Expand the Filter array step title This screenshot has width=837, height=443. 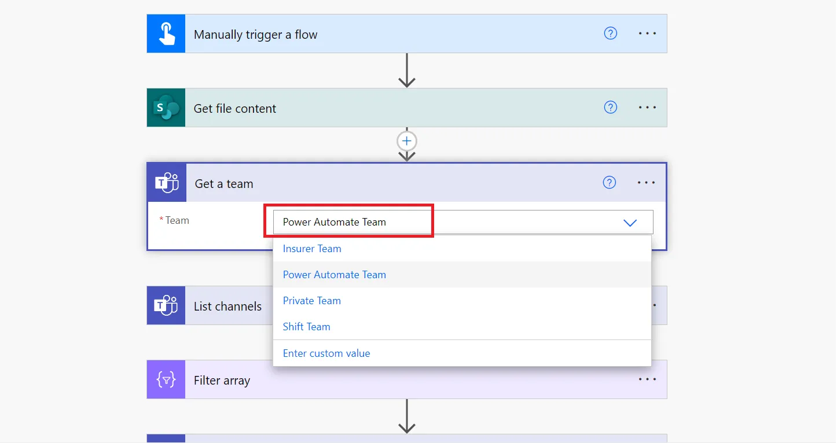click(x=222, y=381)
